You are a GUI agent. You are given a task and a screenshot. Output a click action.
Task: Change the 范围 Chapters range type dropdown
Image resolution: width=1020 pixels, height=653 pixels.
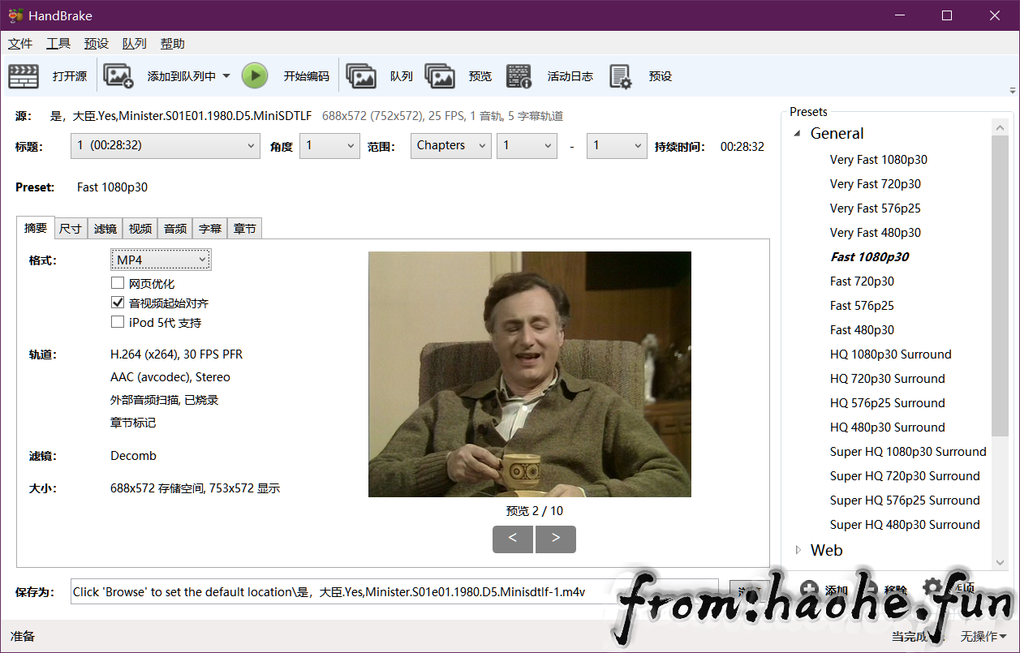(450, 146)
